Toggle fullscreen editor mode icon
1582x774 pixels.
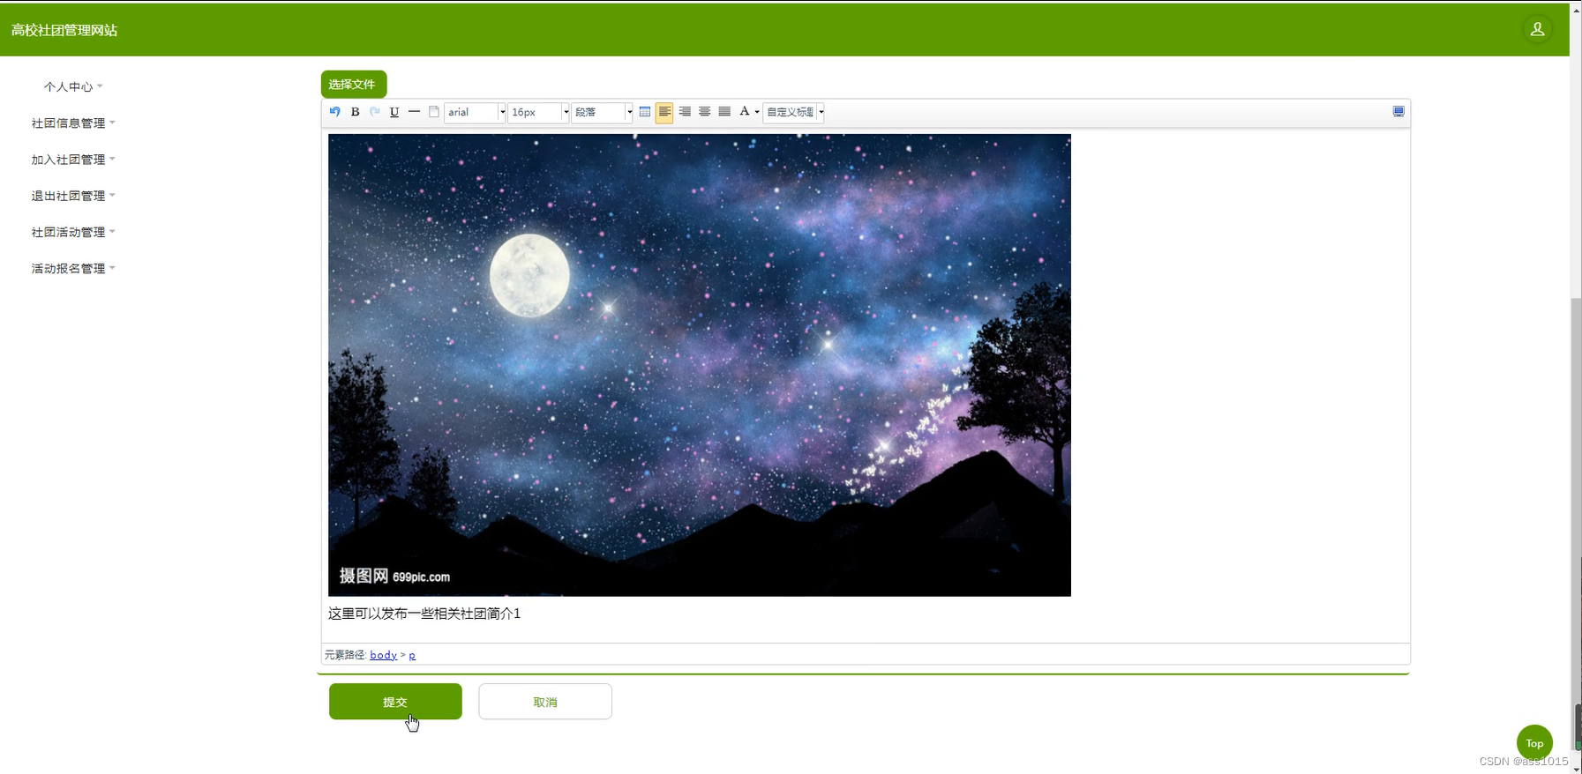tap(1398, 111)
